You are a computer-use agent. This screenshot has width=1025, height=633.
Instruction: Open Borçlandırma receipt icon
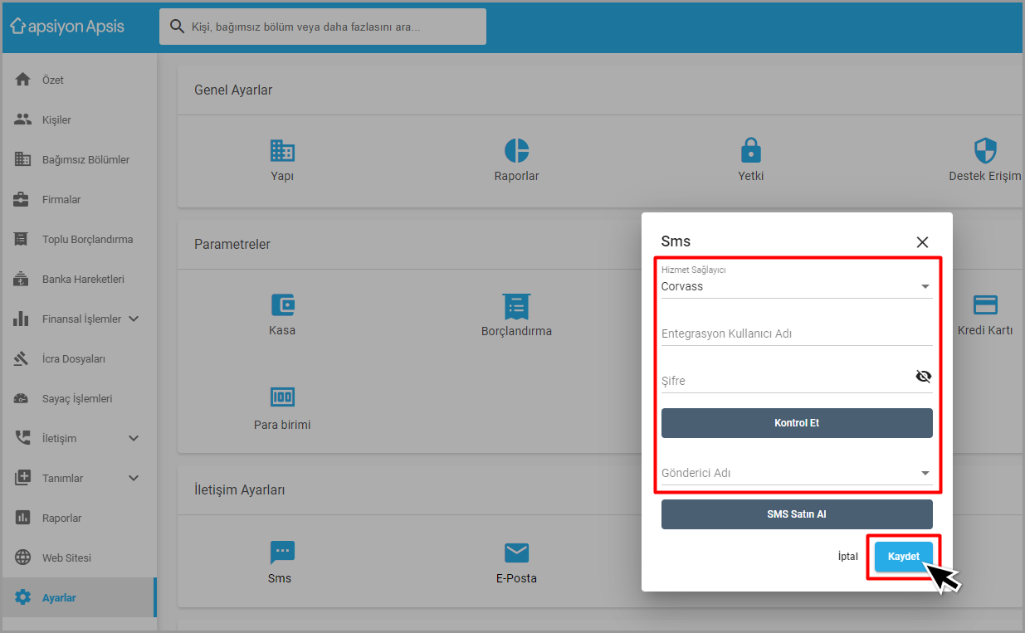(x=516, y=305)
